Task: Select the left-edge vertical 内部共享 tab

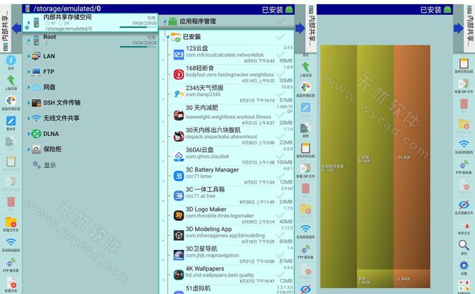Action: click(5, 28)
